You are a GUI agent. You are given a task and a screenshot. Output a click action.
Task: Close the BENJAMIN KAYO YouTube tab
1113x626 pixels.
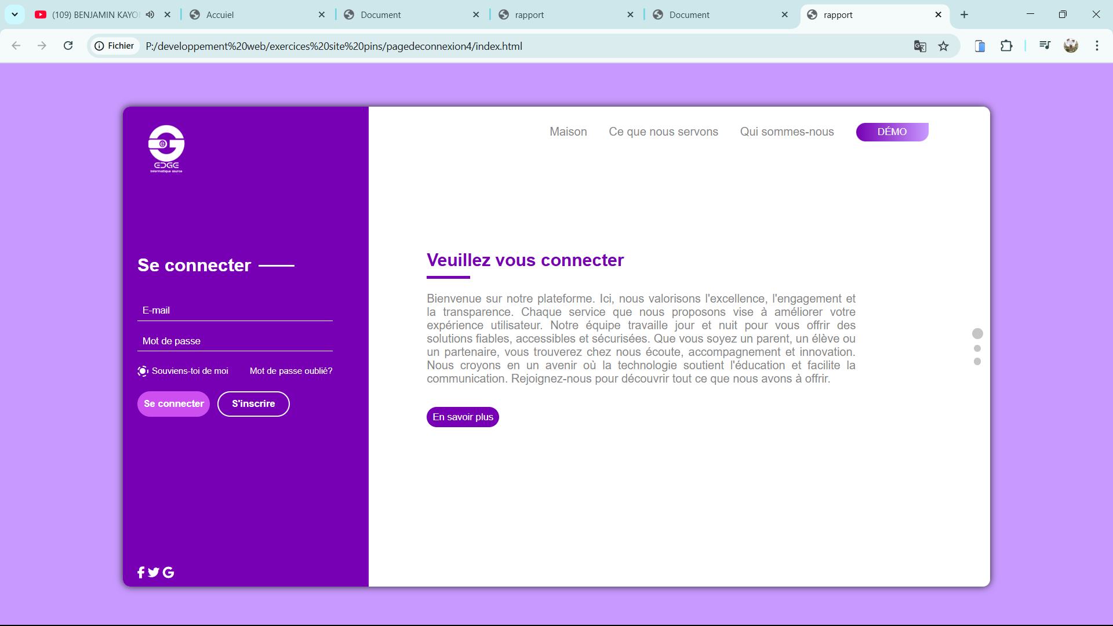(168, 14)
